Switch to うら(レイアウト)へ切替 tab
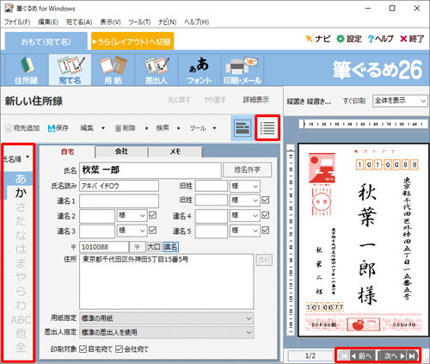 coord(132,42)
